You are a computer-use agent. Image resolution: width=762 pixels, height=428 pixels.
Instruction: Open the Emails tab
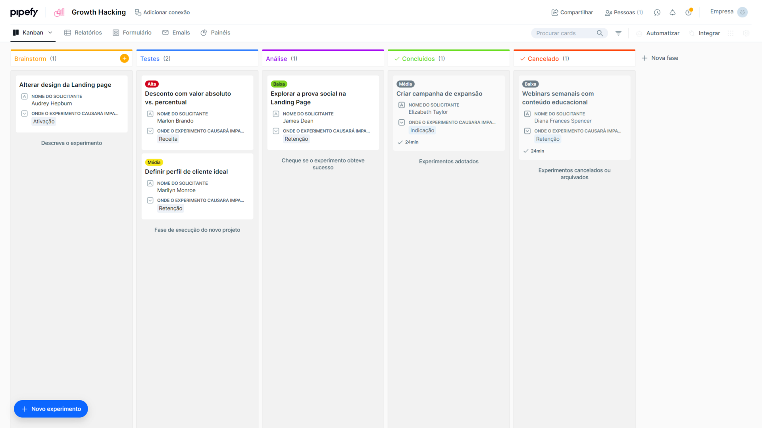point(176,32)
